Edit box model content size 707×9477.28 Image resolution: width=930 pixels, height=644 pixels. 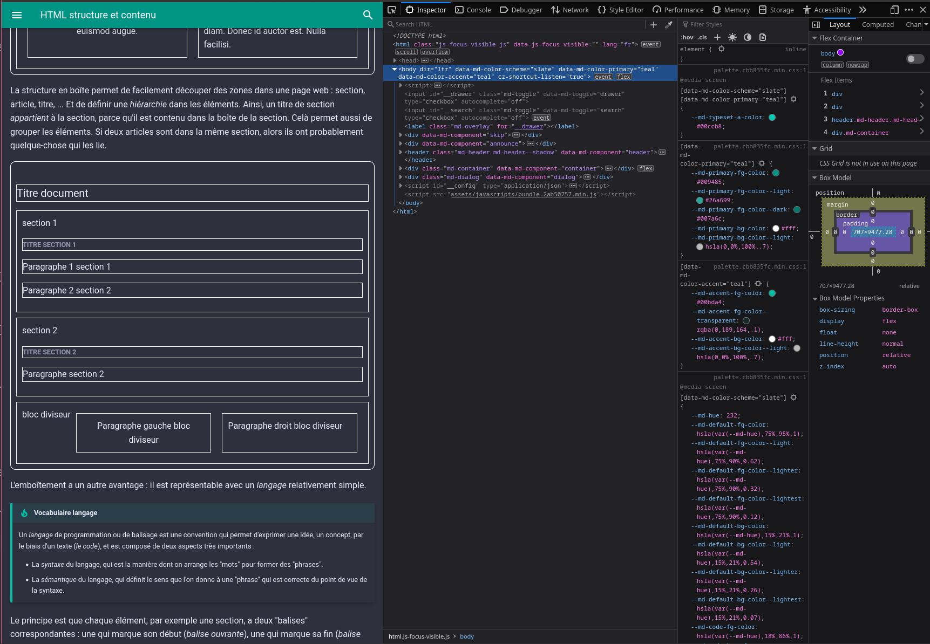coord(872,232)
